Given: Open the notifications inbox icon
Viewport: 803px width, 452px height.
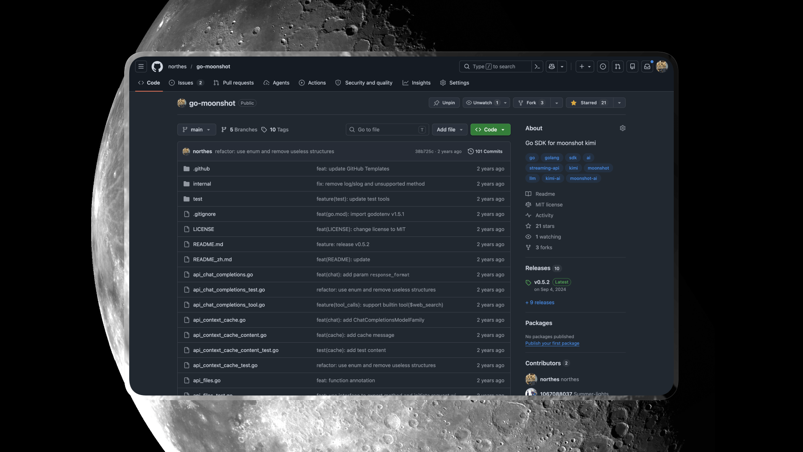Looking at the screenshot, I should pyautogui.click(x=647, y=67).
